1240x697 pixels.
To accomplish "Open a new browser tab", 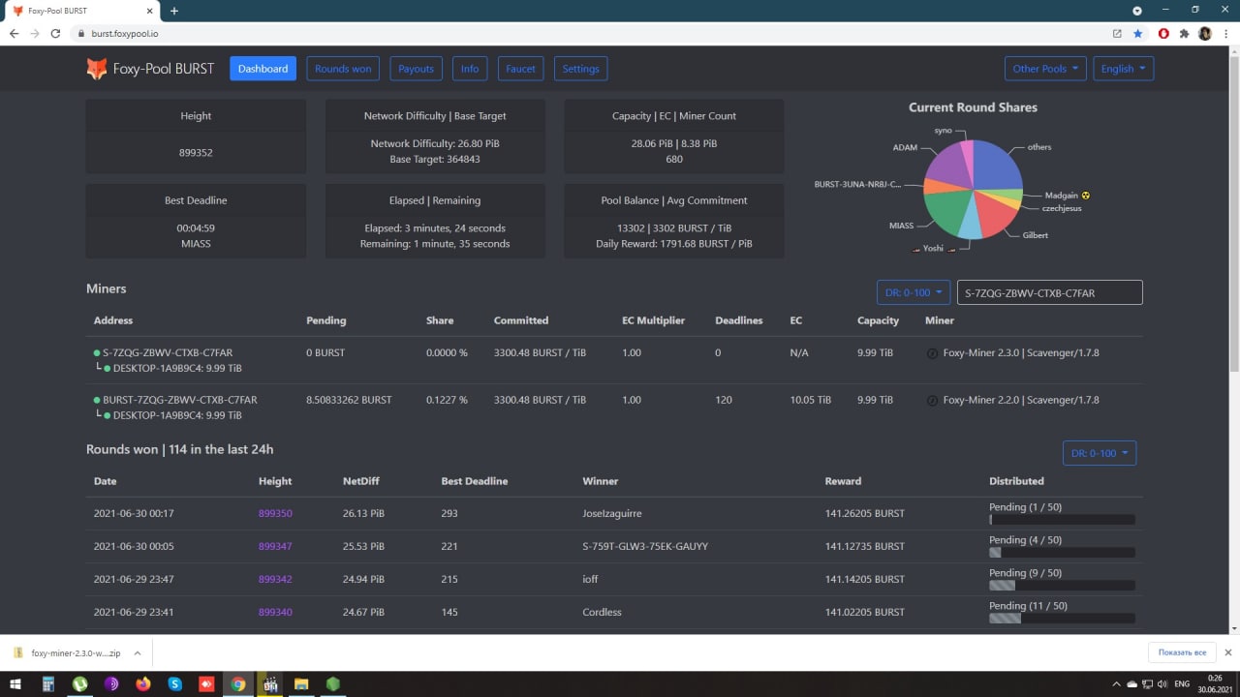I will pyautogui.click(x=174, y=11).
